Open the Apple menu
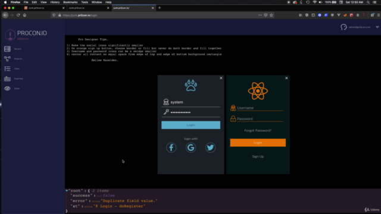The width and height of the screenshot is (381, 214). coord(5,2)
